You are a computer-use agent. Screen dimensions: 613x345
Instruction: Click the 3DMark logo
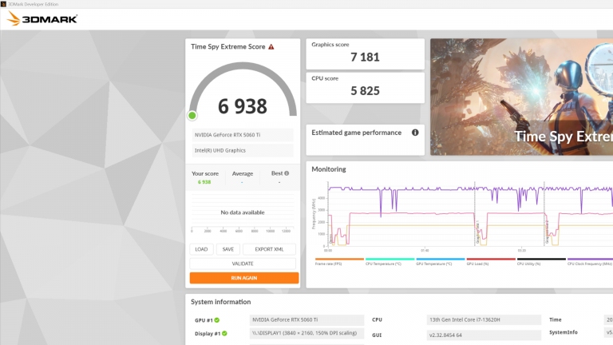click(x=42, y=18)
